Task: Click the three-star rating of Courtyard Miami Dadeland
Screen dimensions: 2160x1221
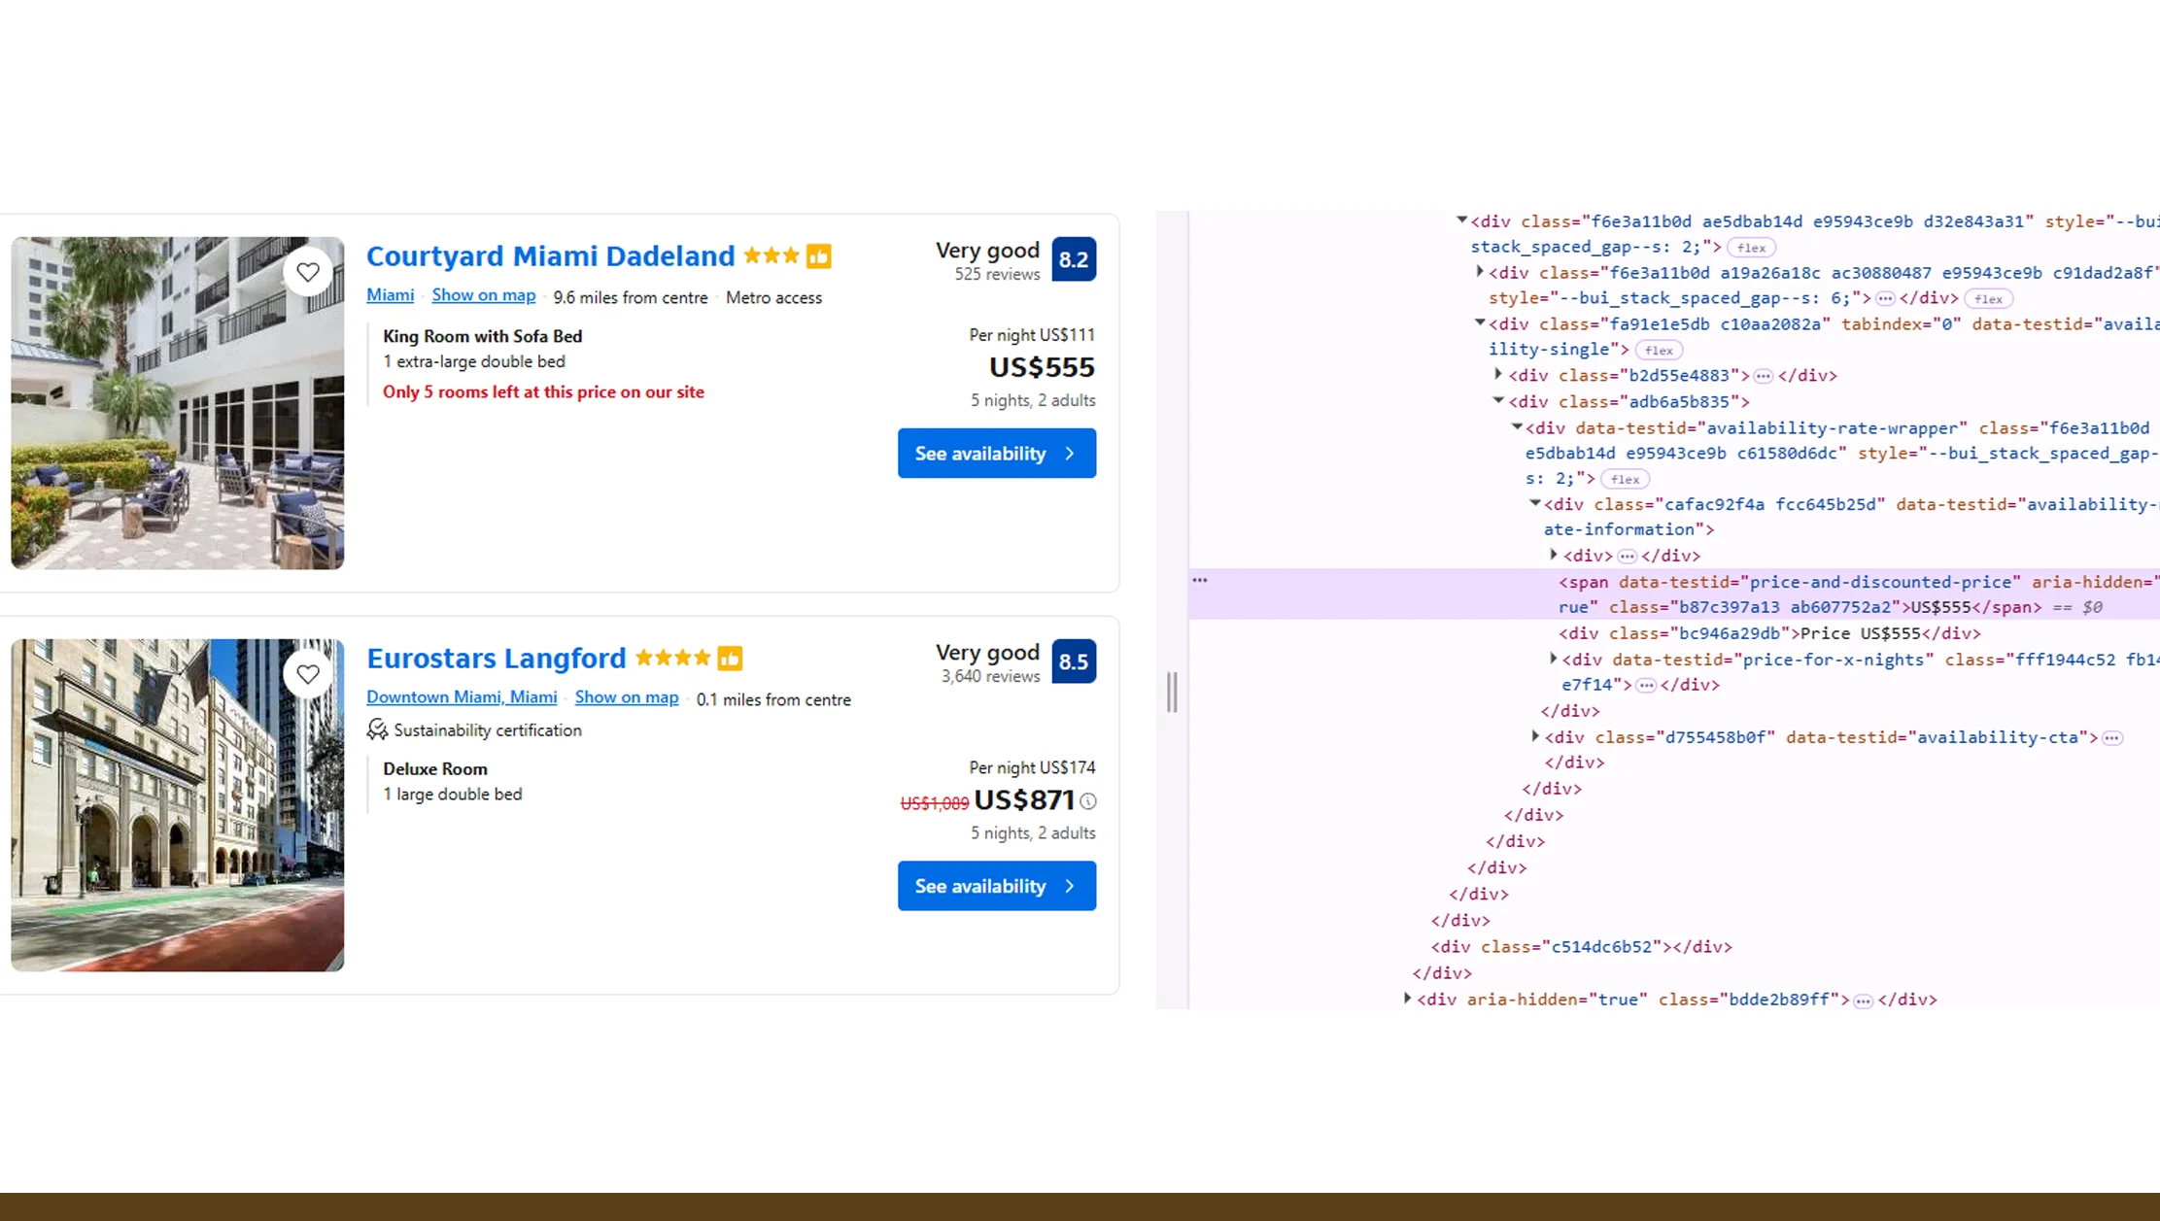Action: (771, 255)
